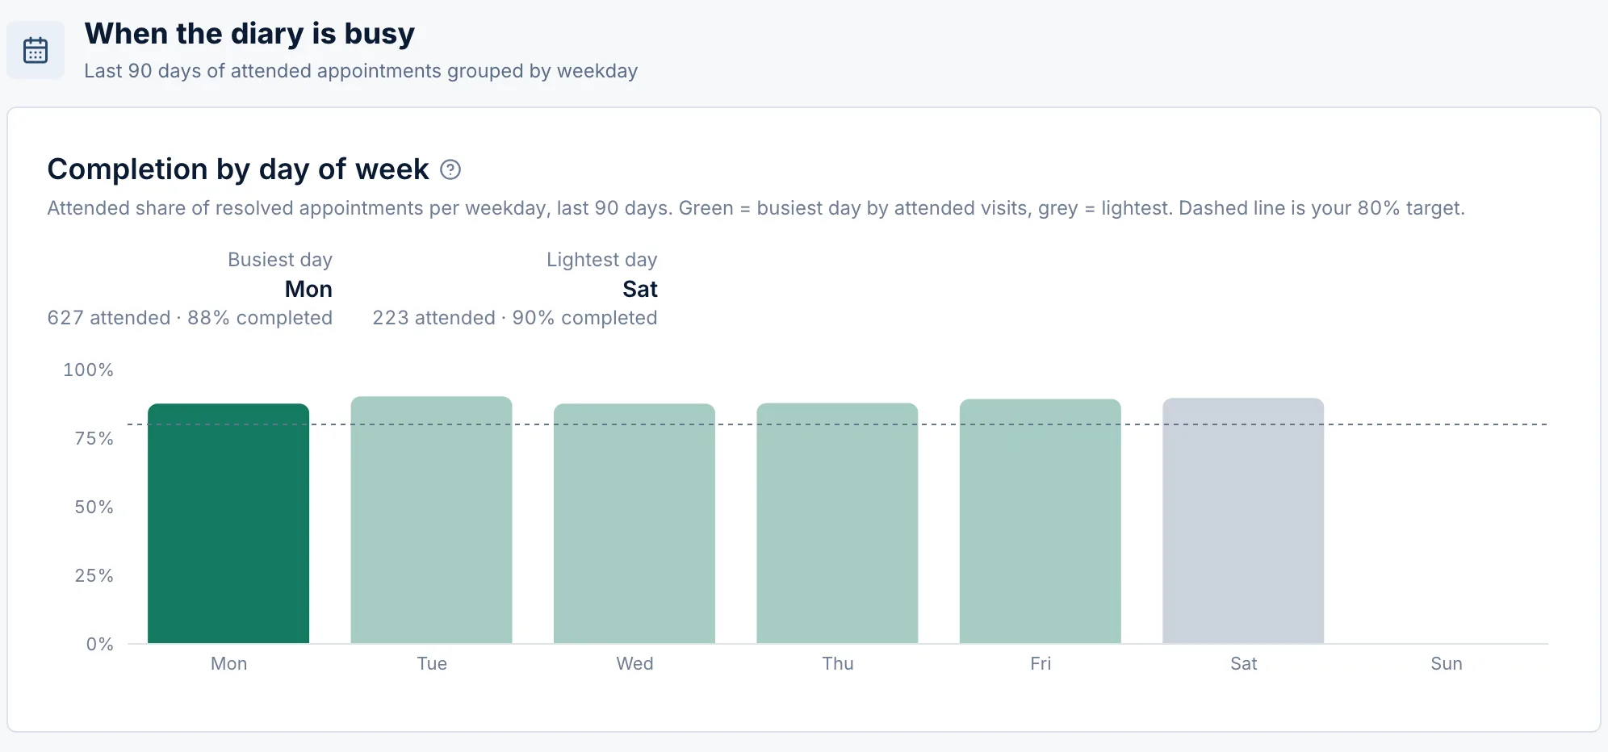Select the Thu completion bar
This screenshot has width=1608, height=752.
click(x=837, y=523)
